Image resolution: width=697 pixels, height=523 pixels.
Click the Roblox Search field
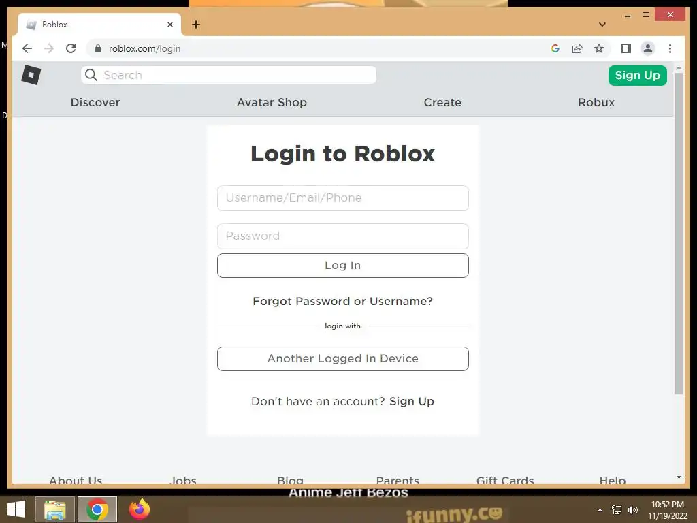coord(229,75)
